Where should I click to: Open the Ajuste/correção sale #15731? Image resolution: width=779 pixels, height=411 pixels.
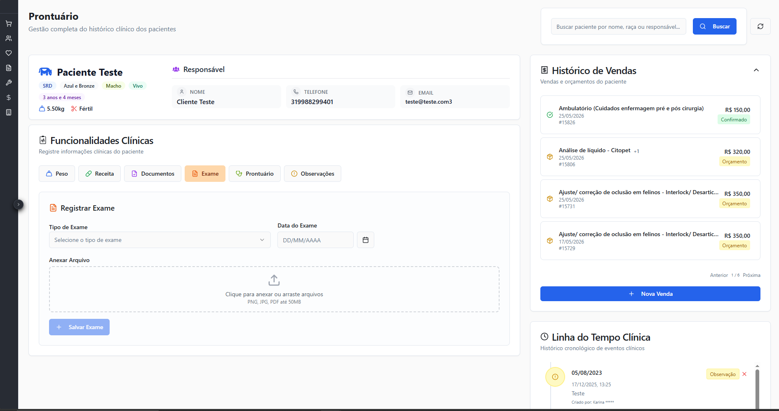click(650, 199)
